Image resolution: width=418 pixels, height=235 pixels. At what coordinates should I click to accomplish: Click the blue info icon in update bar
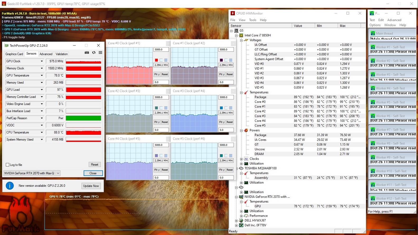tap(10, 186)
